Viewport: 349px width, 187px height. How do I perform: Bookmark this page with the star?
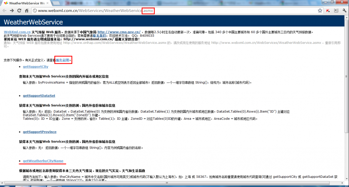[x=320, y=11]
